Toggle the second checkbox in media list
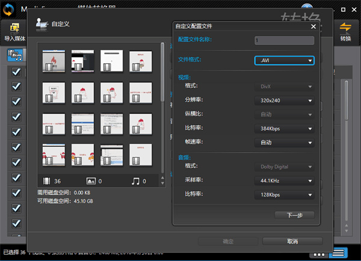 click(16, 87)
